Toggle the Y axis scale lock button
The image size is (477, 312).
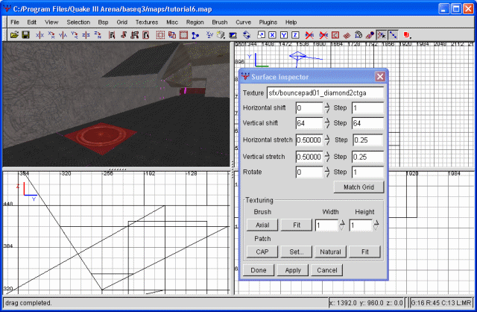284,35
